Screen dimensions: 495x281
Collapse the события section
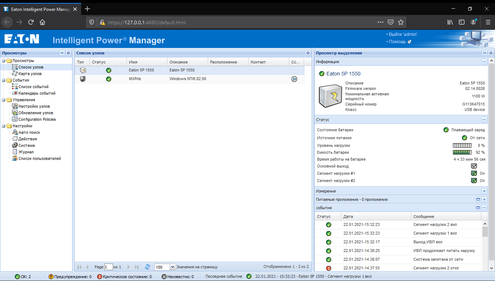coord(484,208)
